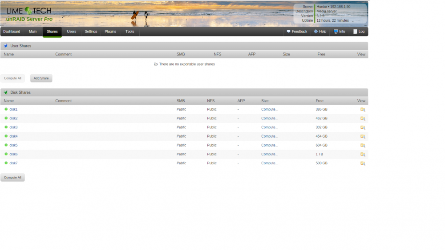
Task: Open the browse folder icon for disk3
Action: 363,127
